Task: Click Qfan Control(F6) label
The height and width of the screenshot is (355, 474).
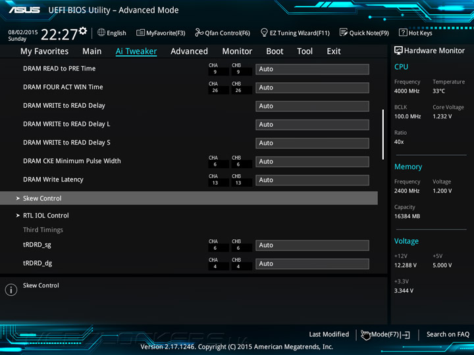Action: tap(227, 33)
